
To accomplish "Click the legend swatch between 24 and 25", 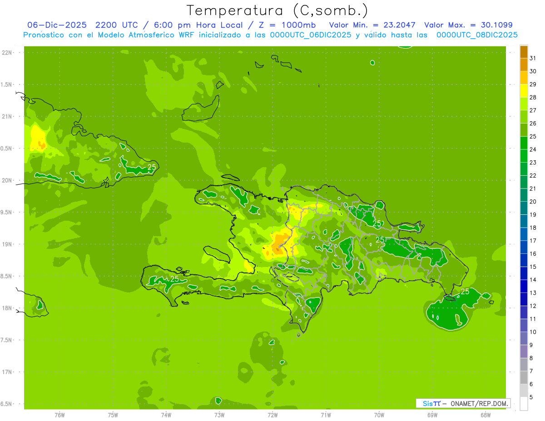I will click(x=524, y=143).
